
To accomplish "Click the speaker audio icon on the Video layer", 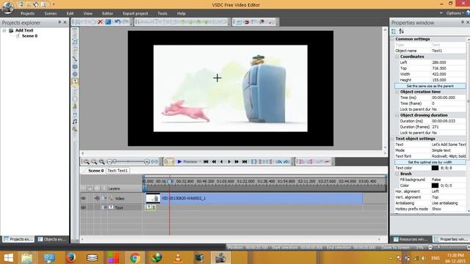I will [97, 198].
